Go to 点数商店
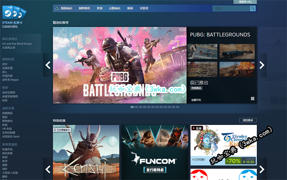This screenshot has height=180, width=287. pyautogui.click(x=115, y=8)
